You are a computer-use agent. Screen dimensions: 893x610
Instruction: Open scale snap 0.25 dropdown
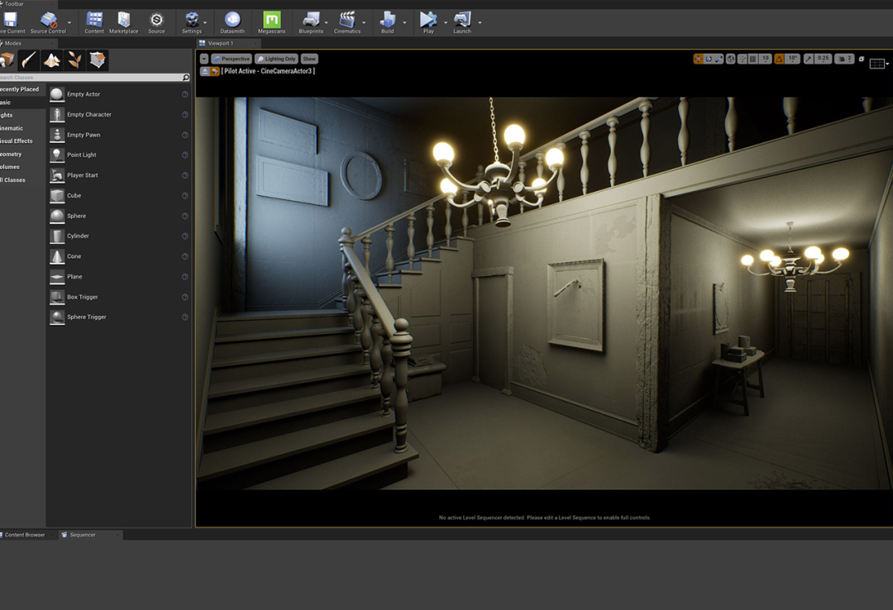(x=823, y=59)
